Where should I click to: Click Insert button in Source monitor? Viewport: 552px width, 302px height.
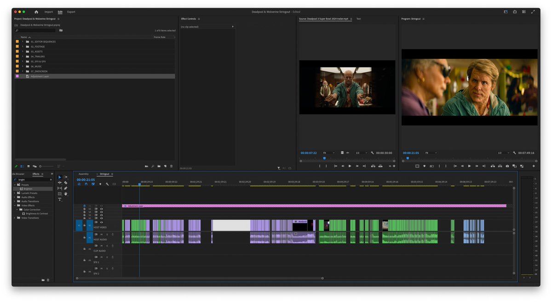pos(373,166)
